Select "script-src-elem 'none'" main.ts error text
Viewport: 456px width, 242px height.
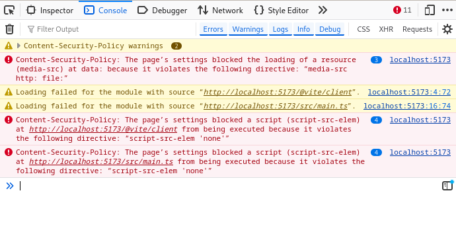[160, 171]
